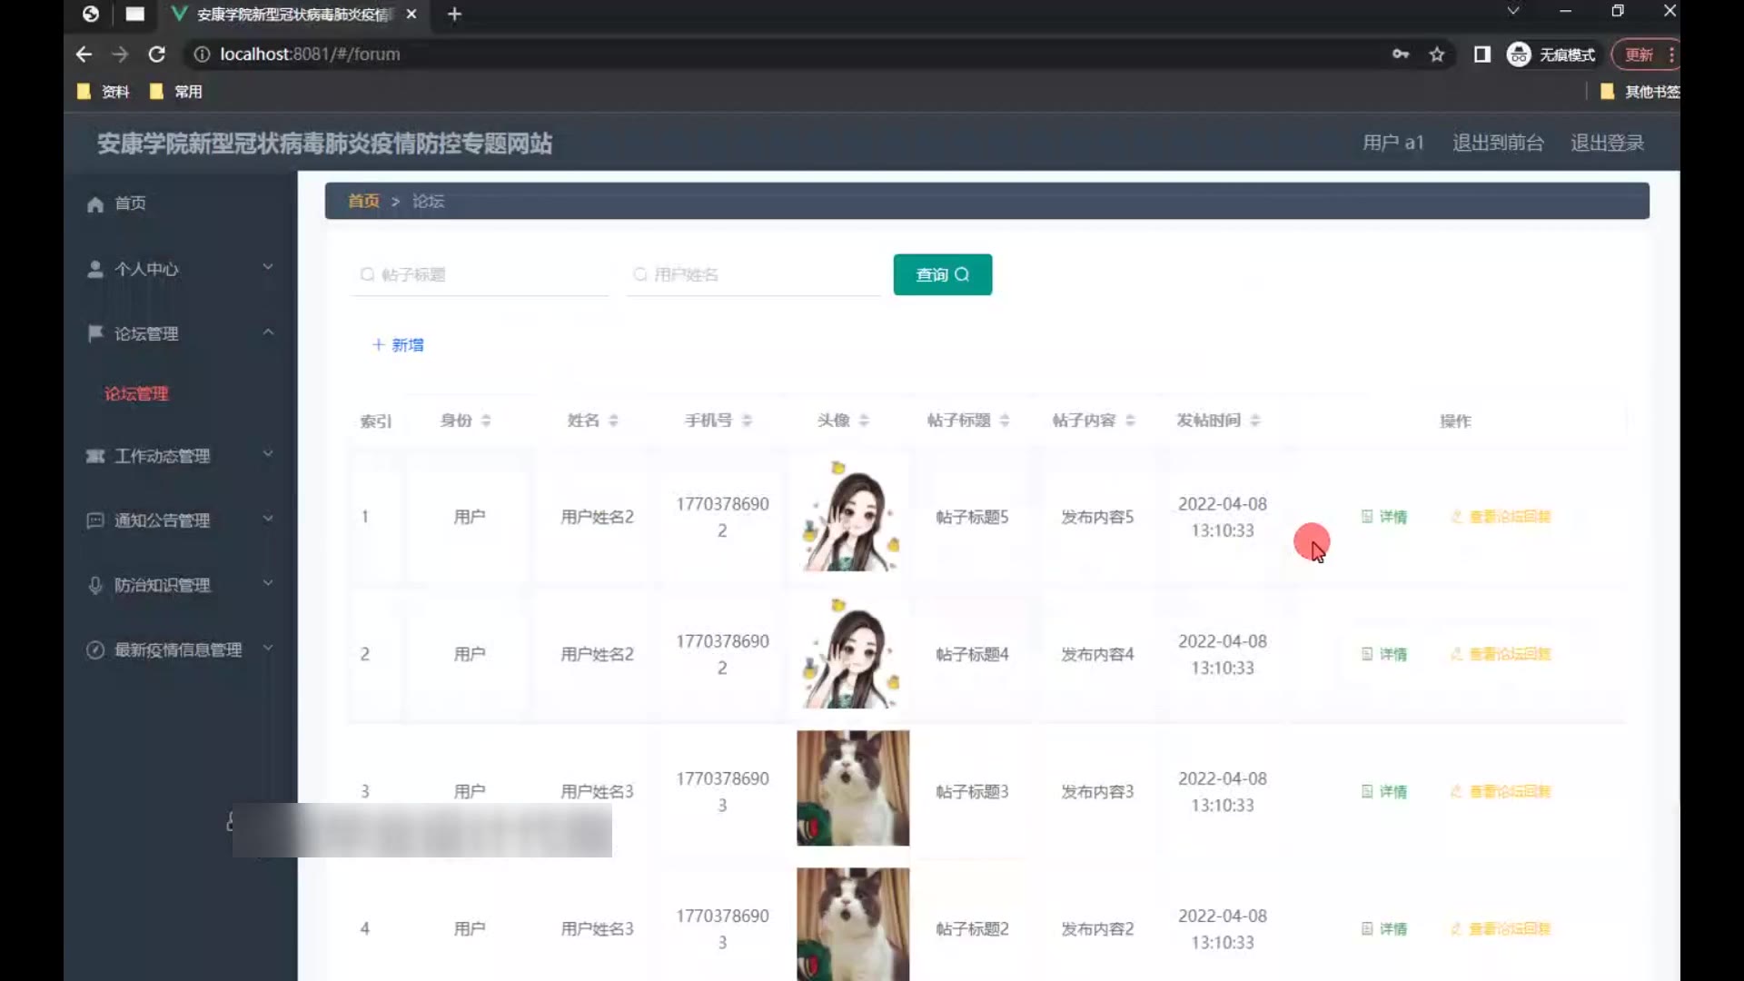Select the 论坛管理 submenu item
This screenshot has width=1744, height=981.
click(136, 393)
